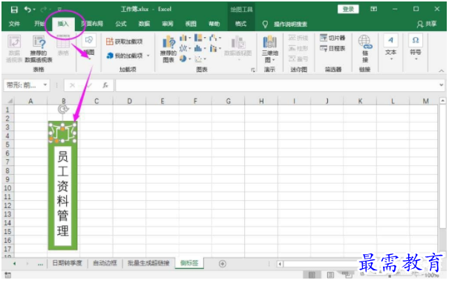Screen dimensions: 449x286
Task: Click the Undo arrow icon
Action: pyautogui.click(x=27, y=10)
